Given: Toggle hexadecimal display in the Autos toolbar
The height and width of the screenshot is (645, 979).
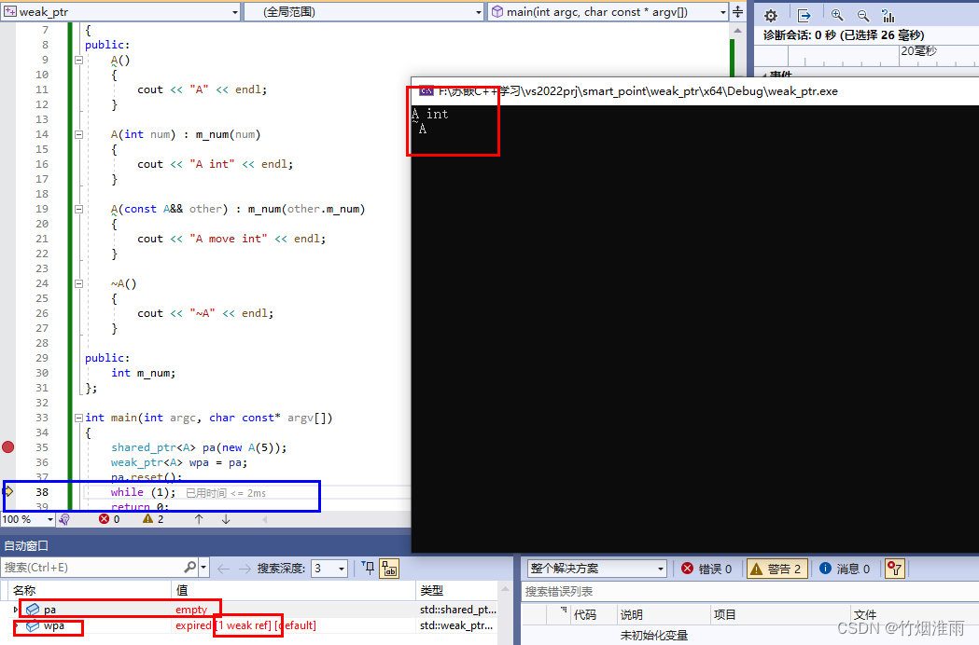Looking at the screenshot, I should pyautogui.click(x=389, y=568).
